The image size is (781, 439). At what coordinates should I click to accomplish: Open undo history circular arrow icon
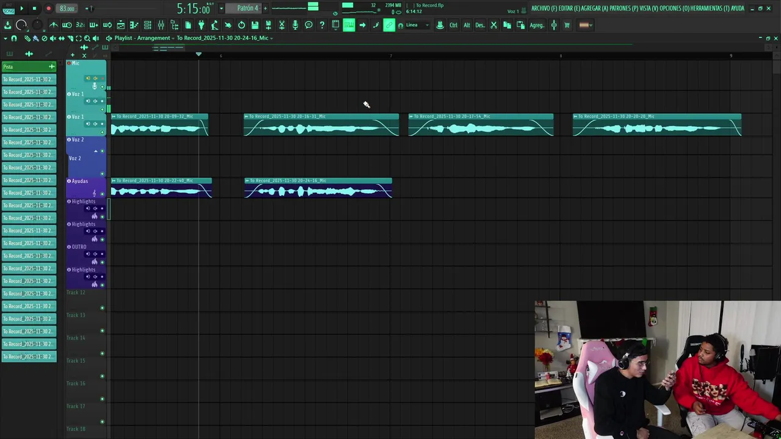click(242, 25)
